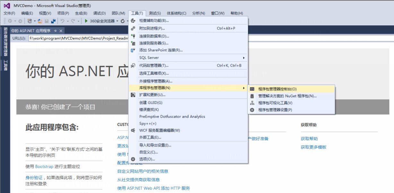Screen dimensions: 394x193
Task: Click the navigate forward arrow icon
Action: point(20,21)
